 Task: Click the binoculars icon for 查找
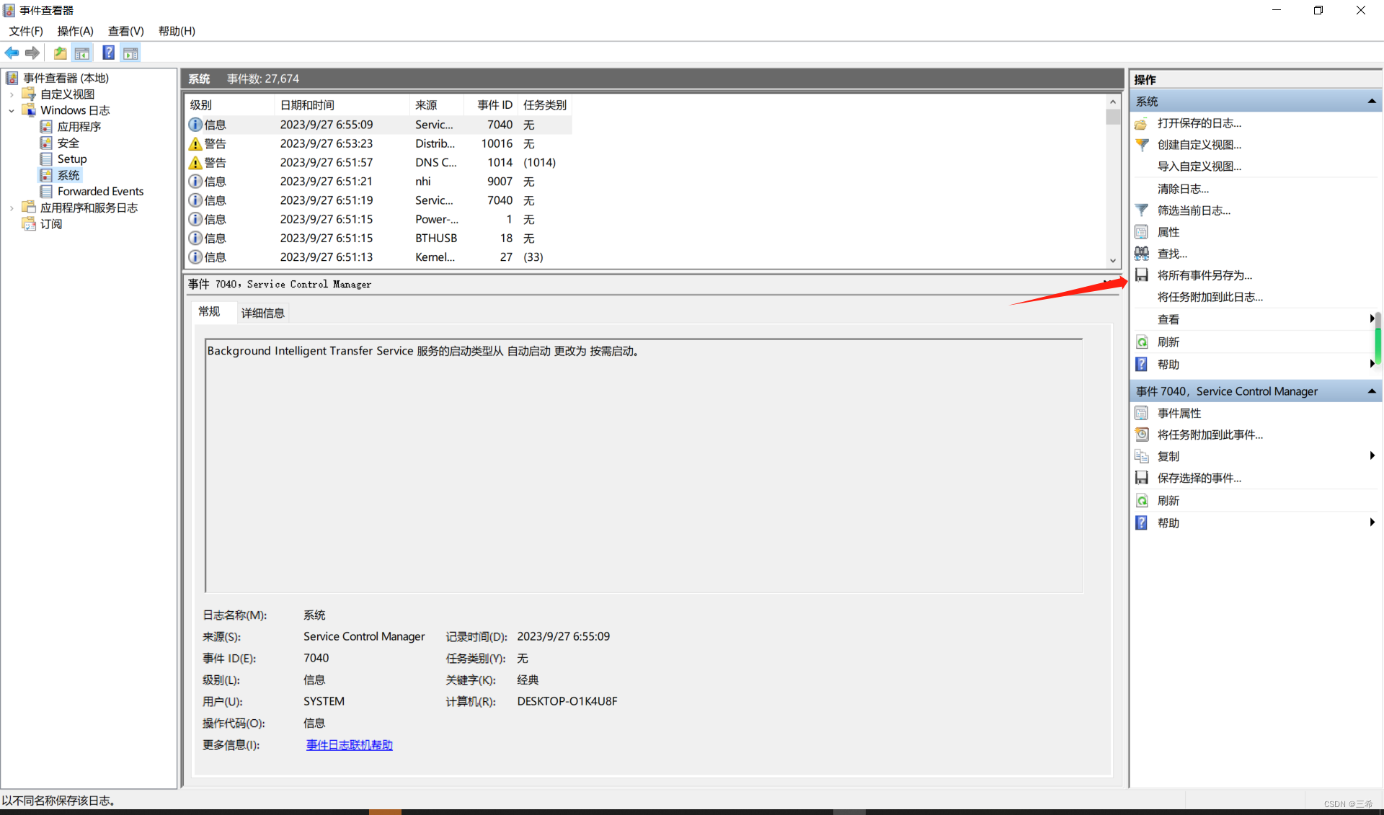(x=1142, y=254)
